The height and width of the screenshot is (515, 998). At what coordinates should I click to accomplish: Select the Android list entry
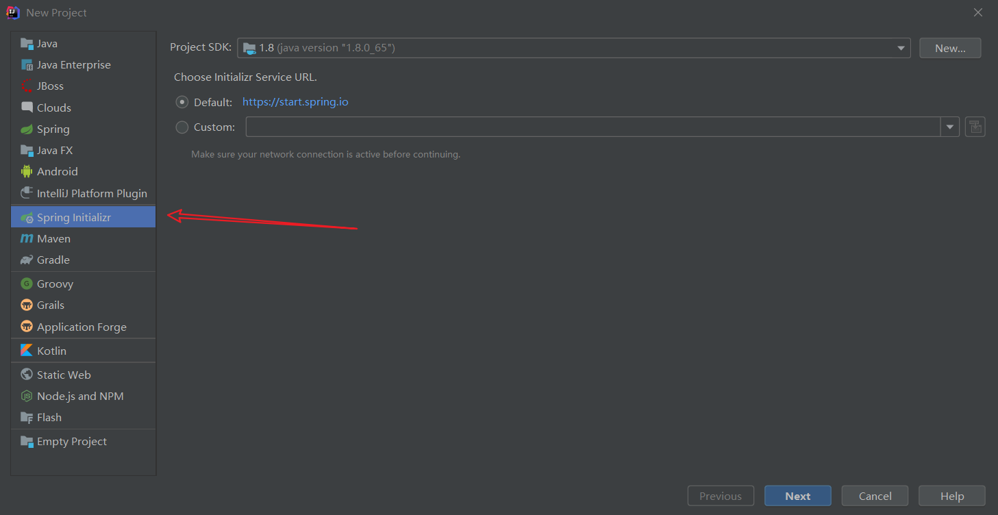[x=84, y=171]
